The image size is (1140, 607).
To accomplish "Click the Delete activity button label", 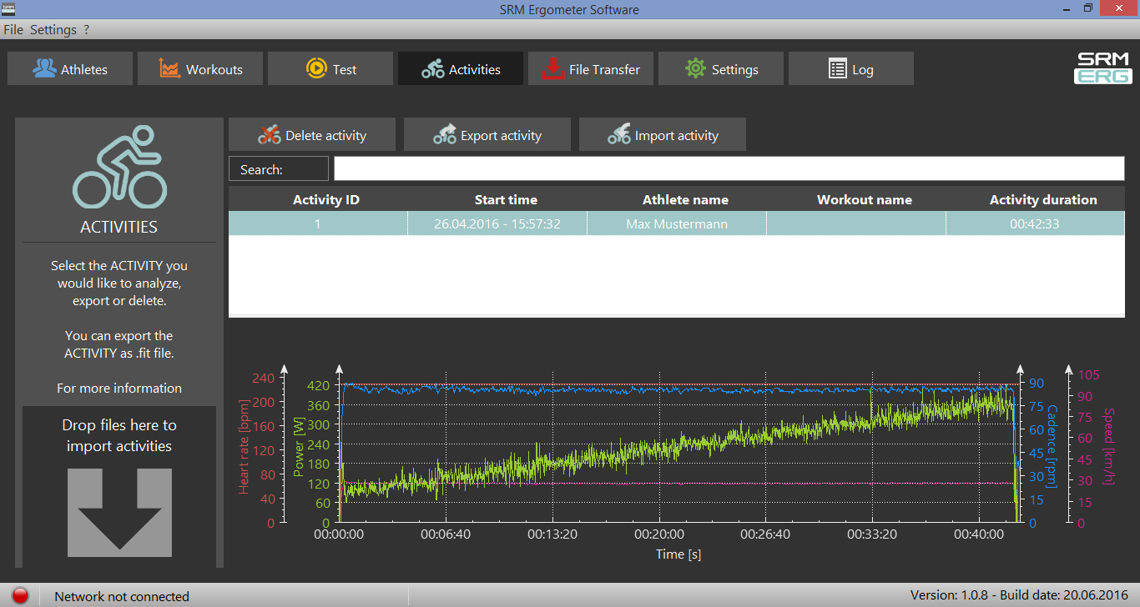I will 325,136.
